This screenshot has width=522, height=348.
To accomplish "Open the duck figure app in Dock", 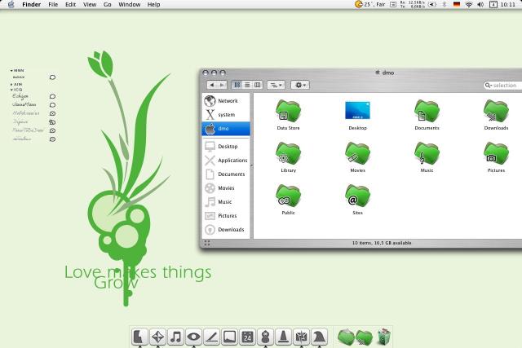I will [265, 337].
